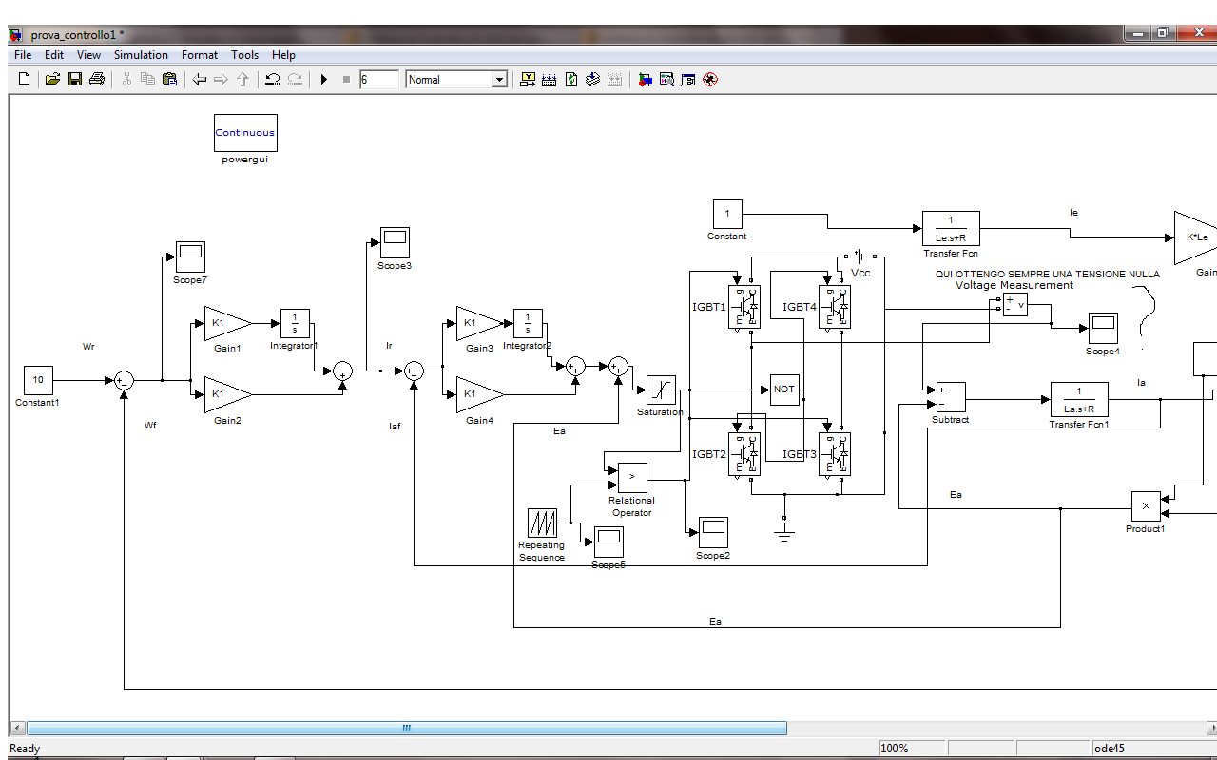The image size is (1217, 760).
Task: Start simulation with the play button
Action: tap(324, 80)
